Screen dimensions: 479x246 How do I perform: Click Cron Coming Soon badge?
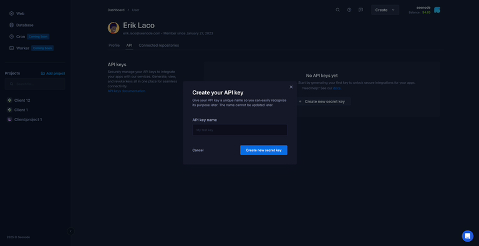point(38,37)
